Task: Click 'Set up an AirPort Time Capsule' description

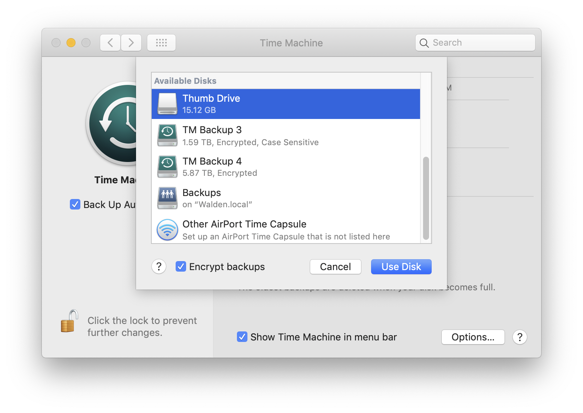Action: click(x=286, y=237)
